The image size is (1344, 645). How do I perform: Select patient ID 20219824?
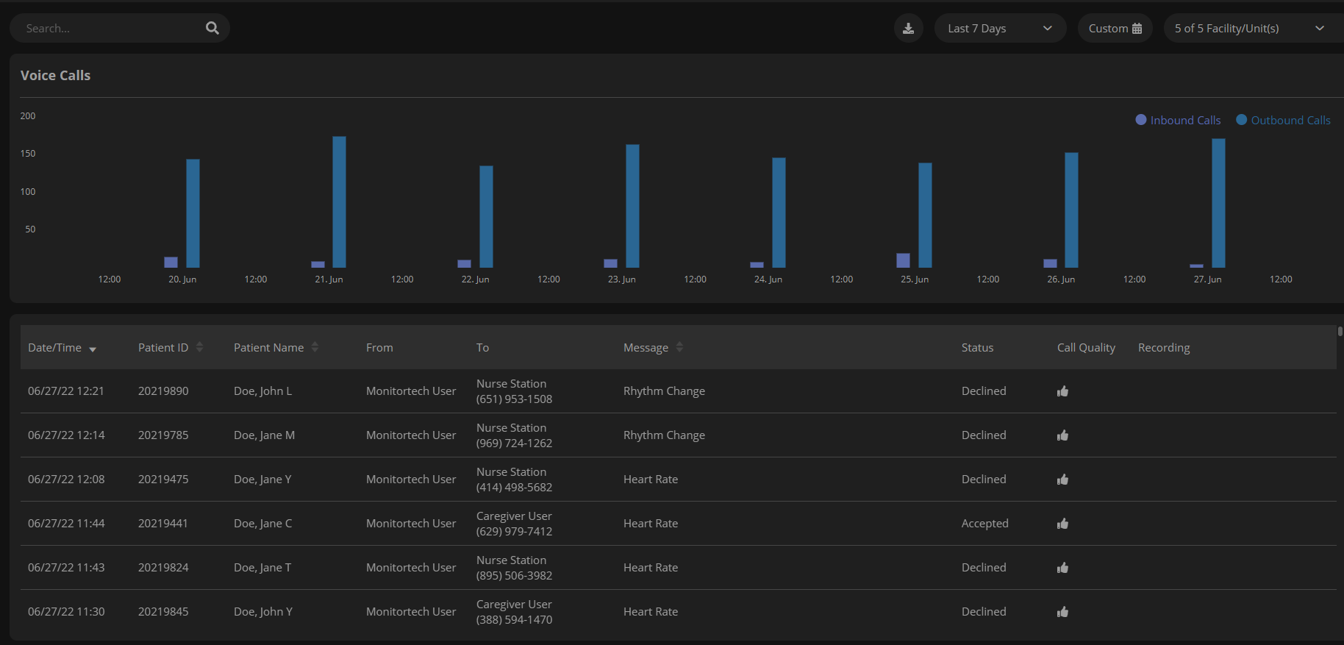(163, 567)
